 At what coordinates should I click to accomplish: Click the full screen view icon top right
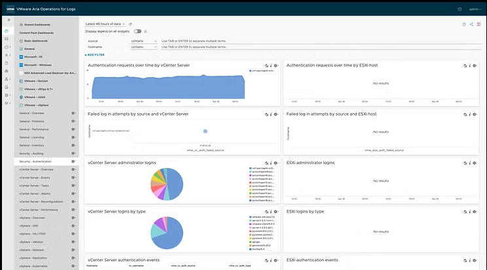pyautogui.click(x=478, y=24)
